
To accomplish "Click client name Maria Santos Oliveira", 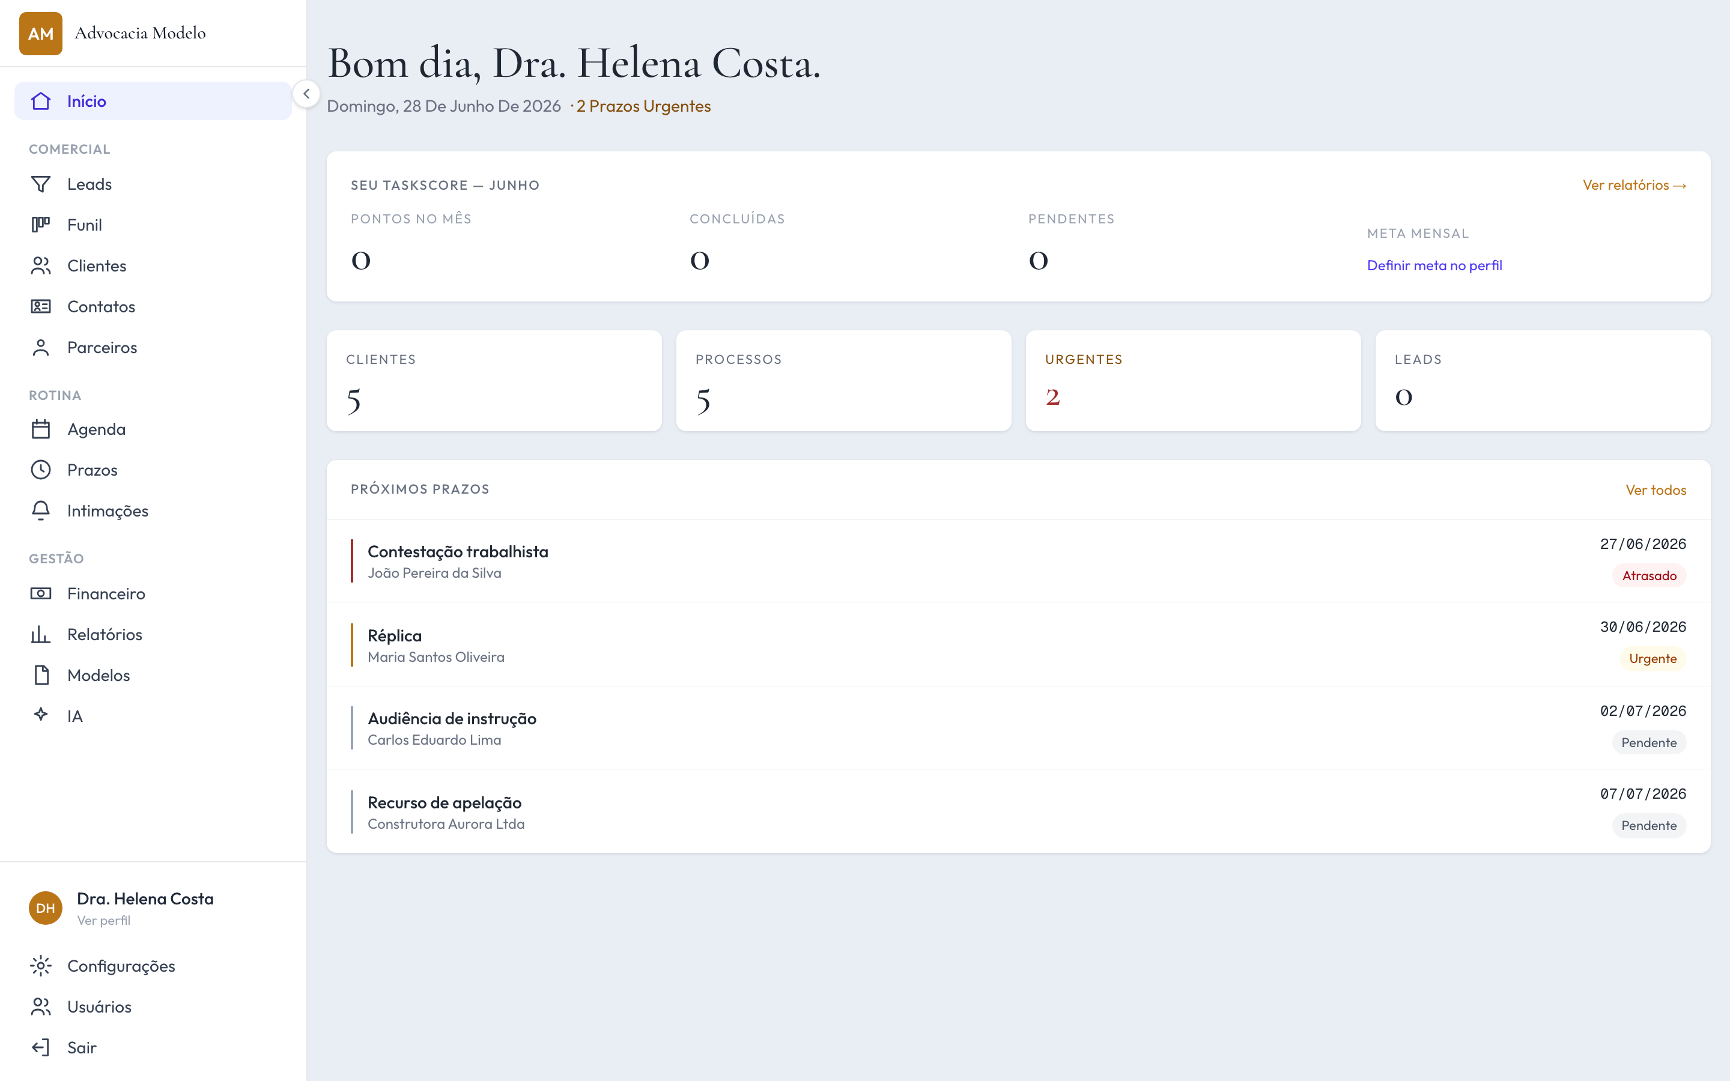I will pyautogui.click(x=436, y=657).
